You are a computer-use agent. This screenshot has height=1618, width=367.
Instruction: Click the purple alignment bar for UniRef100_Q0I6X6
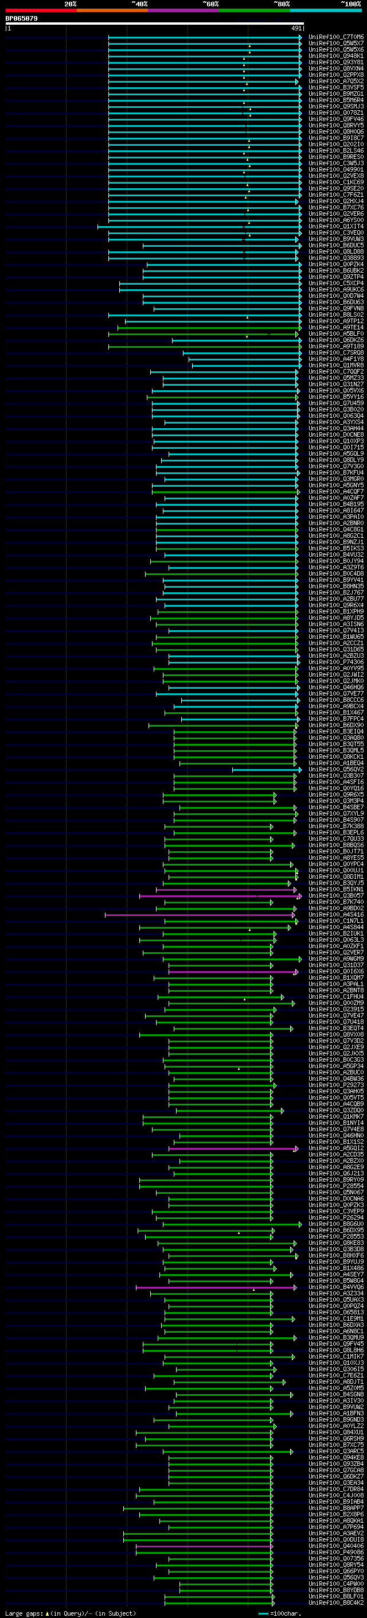(233, 972)
